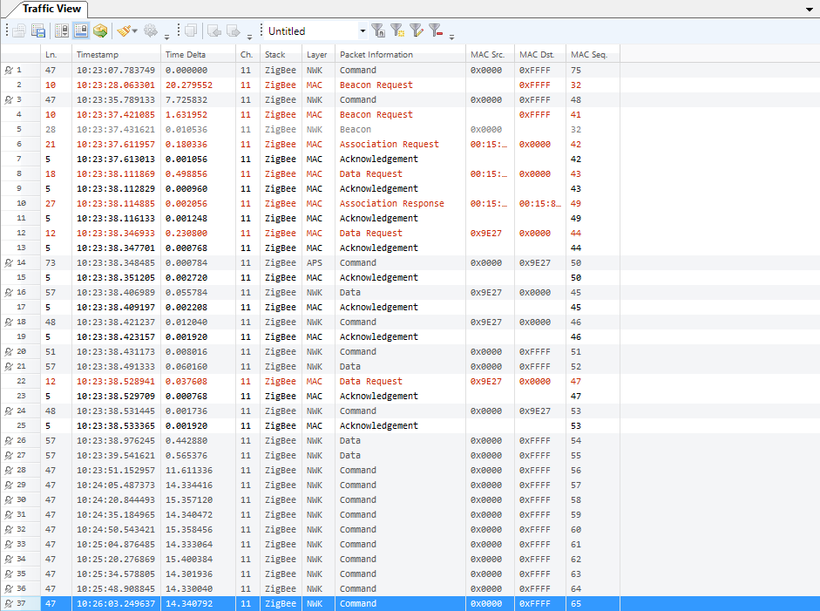The width and height of the screenshot is (820, 611).
Task: Click the disabled copy pages icon
Action: (191, 31)
